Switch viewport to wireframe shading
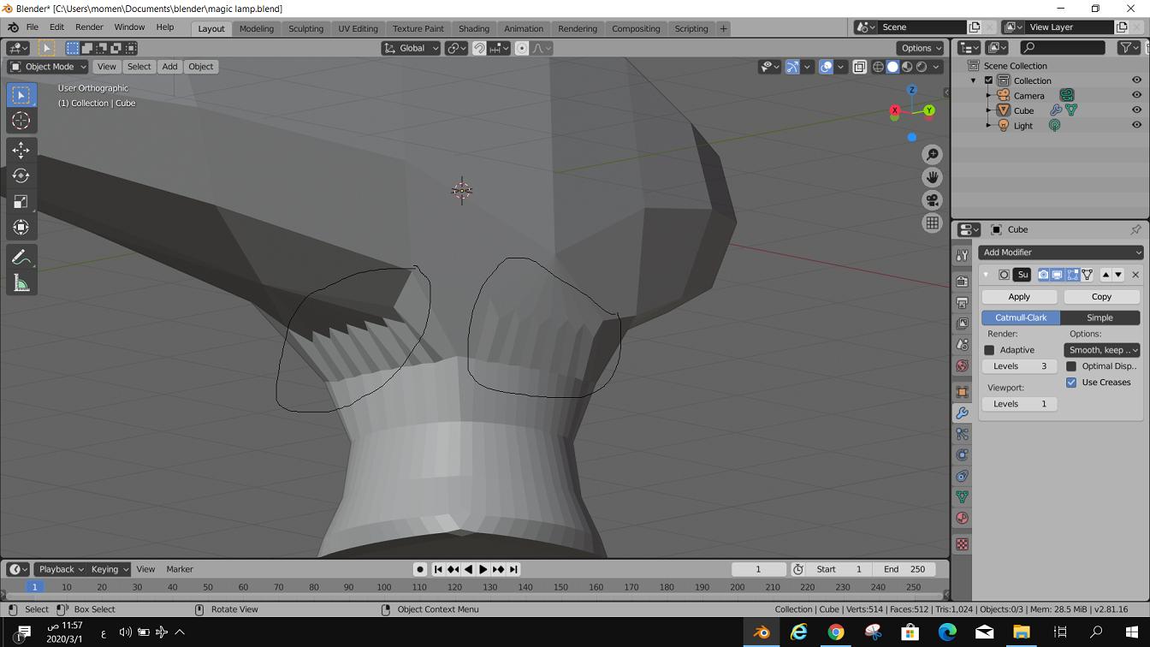1150x647 pixels. [x=878, y=67]
